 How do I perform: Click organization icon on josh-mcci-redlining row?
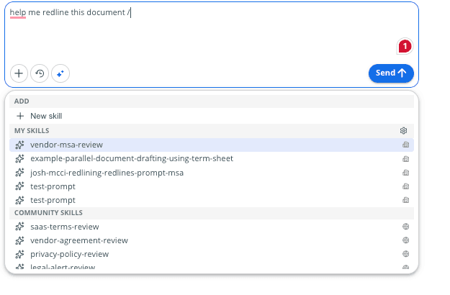(405, 173)
